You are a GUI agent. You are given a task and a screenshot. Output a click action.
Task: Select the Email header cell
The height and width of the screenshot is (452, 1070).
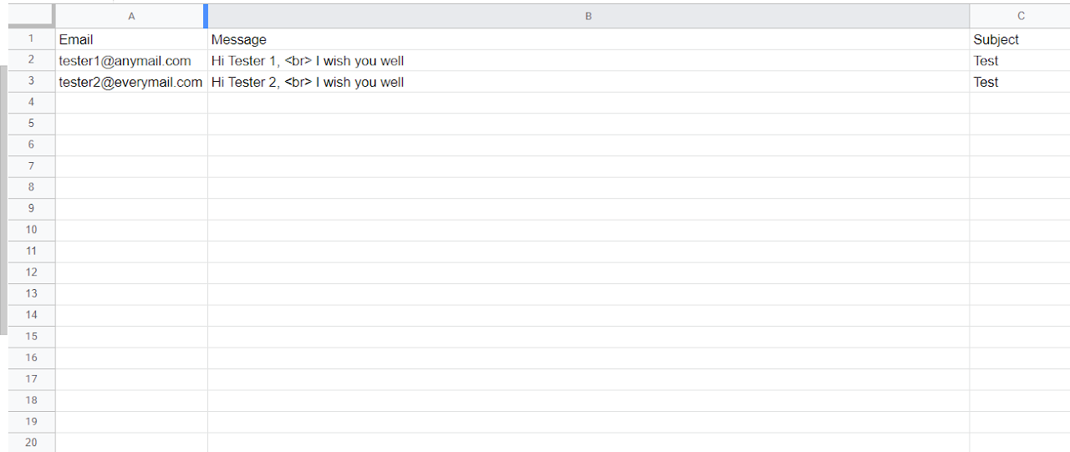coord(131,39)
